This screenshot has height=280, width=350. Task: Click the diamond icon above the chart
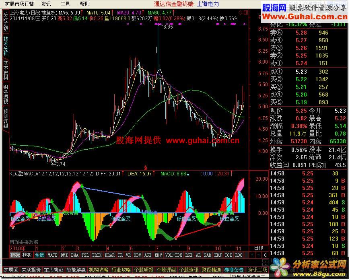tap(241, 12)
